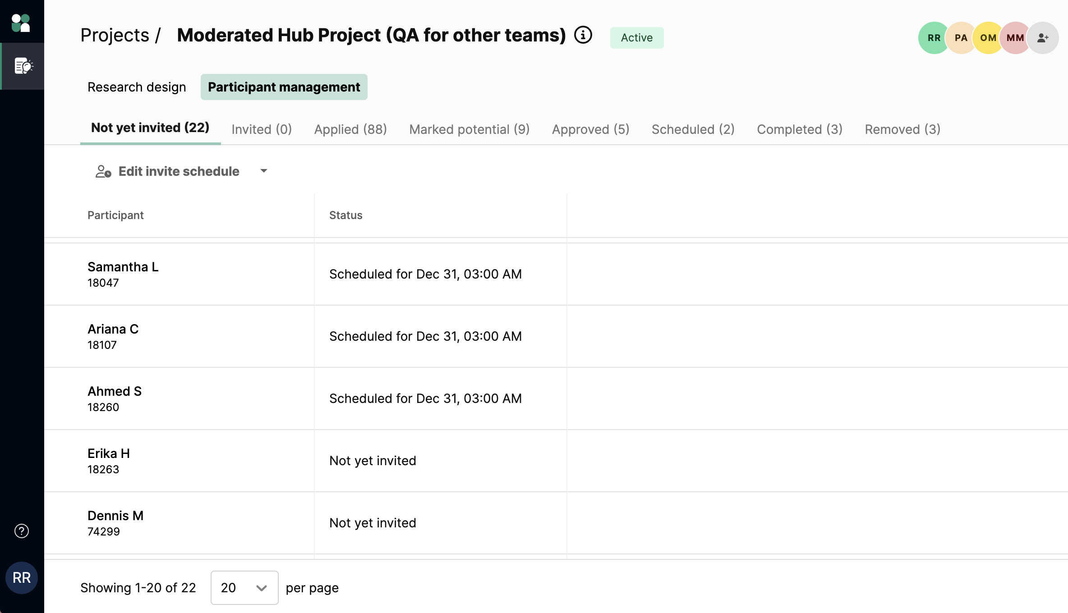The width and height of the screenshot is (1068, 613).
Task: Click the Active status badge
Action: [637, 37]
